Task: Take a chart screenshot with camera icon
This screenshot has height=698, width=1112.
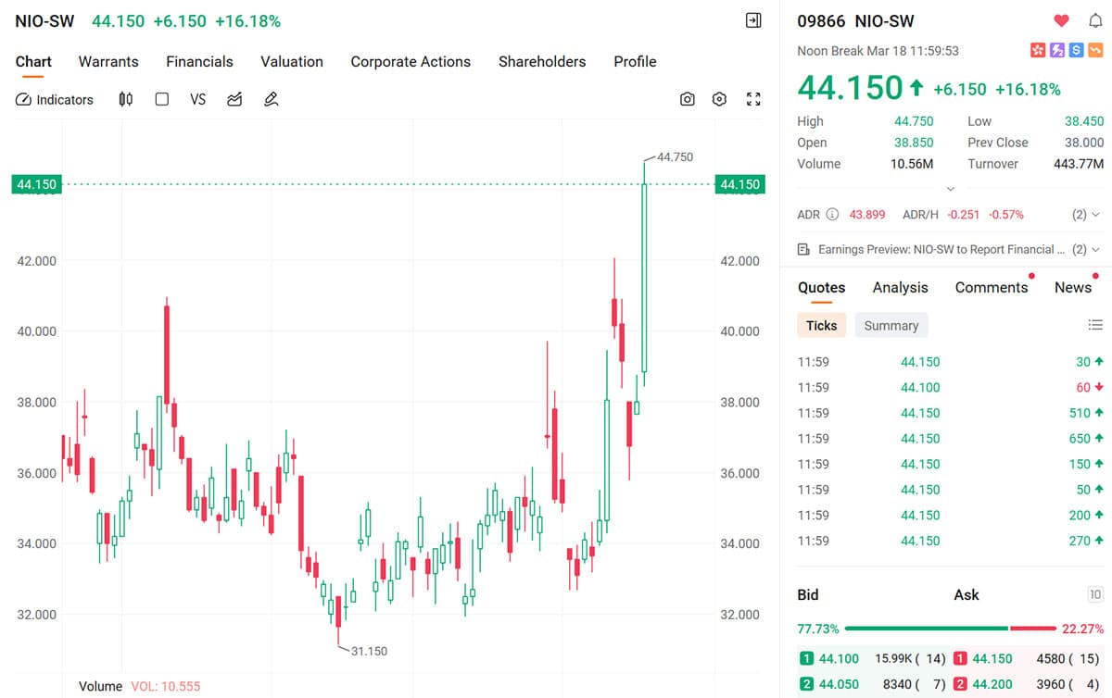Action: 687,99
